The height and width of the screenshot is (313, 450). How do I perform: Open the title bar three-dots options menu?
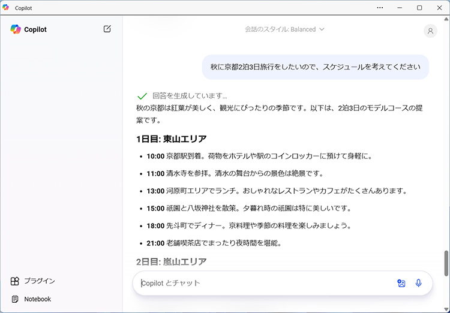point(380,8)
